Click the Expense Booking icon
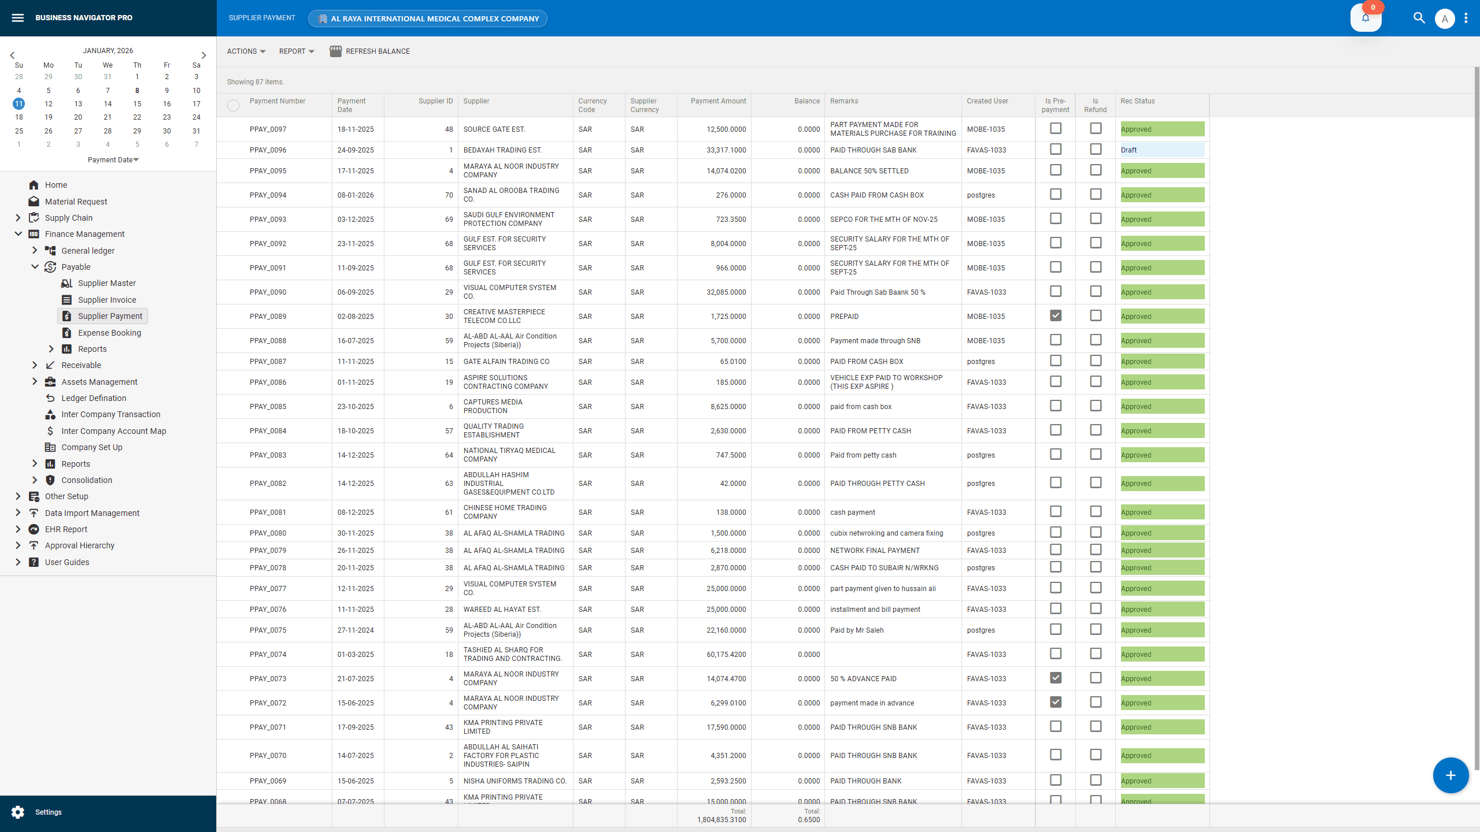This screenshot has width=1480, height=832. (x=67, y=333)
